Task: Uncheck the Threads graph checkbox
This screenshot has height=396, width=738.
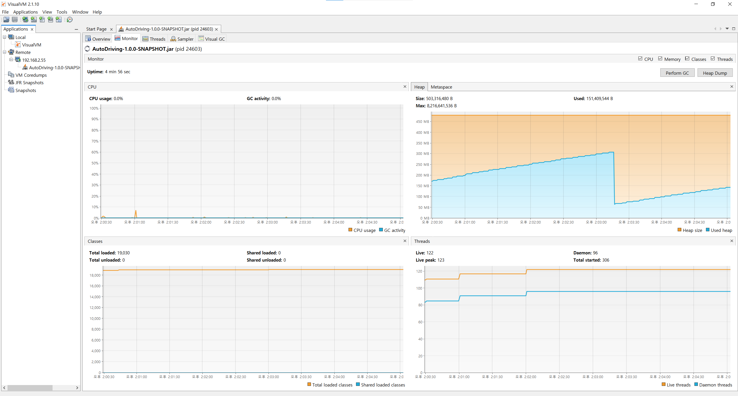Action: click(x=713, y=59)
